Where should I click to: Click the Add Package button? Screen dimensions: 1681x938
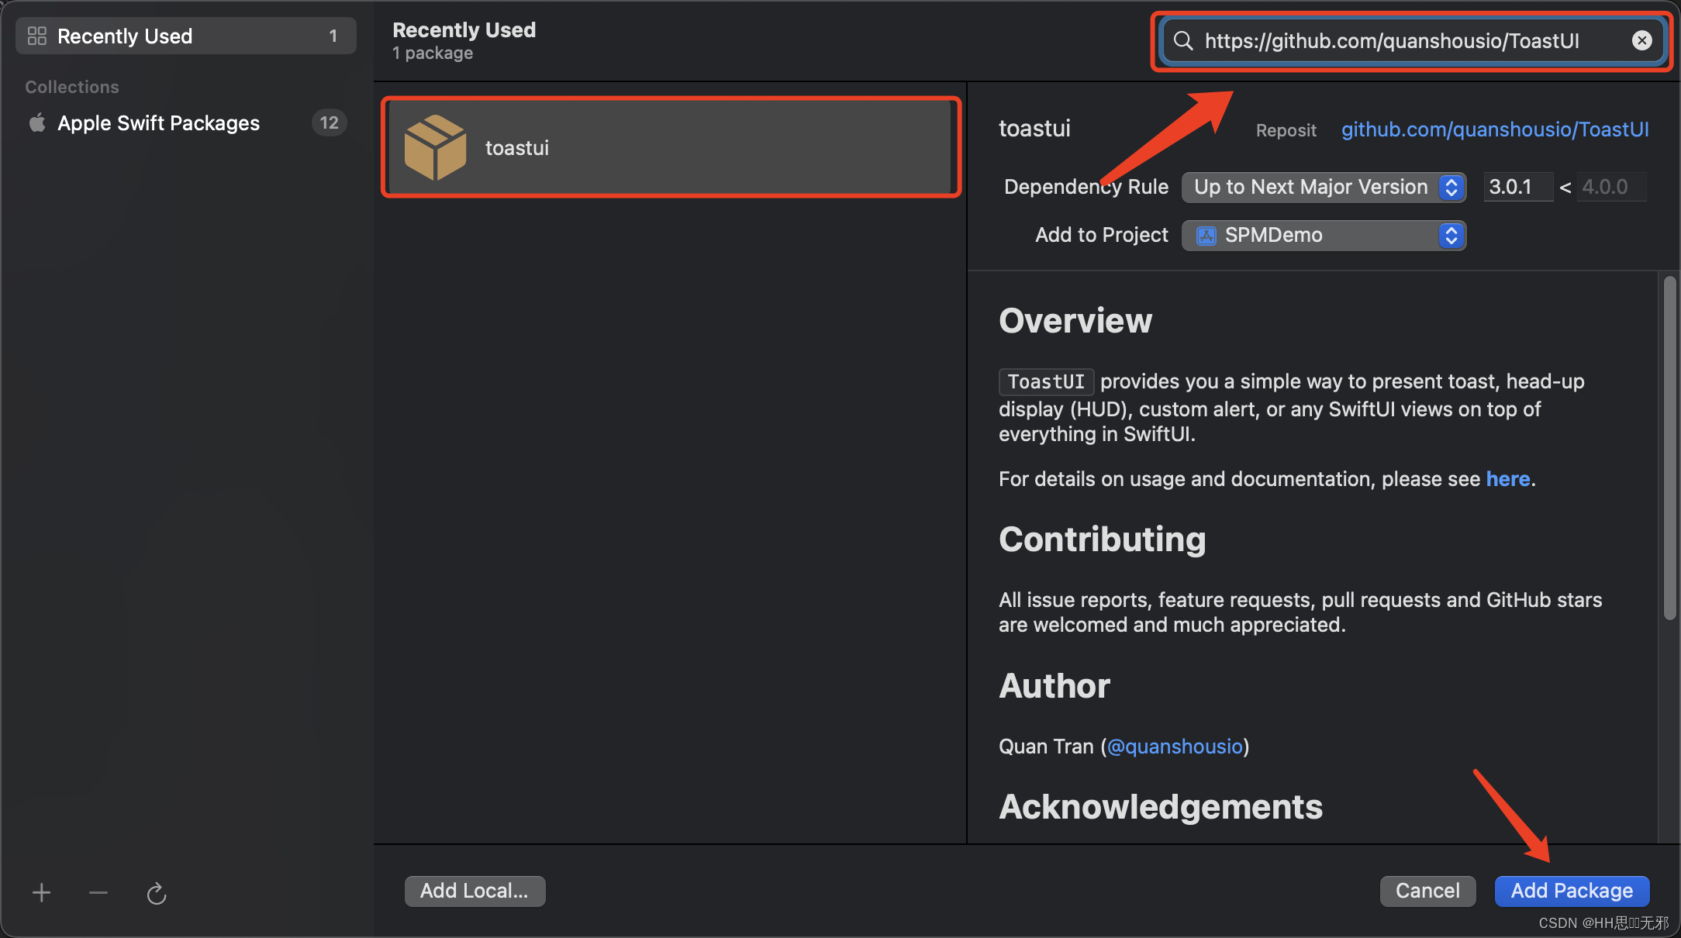pos(1572,889)
